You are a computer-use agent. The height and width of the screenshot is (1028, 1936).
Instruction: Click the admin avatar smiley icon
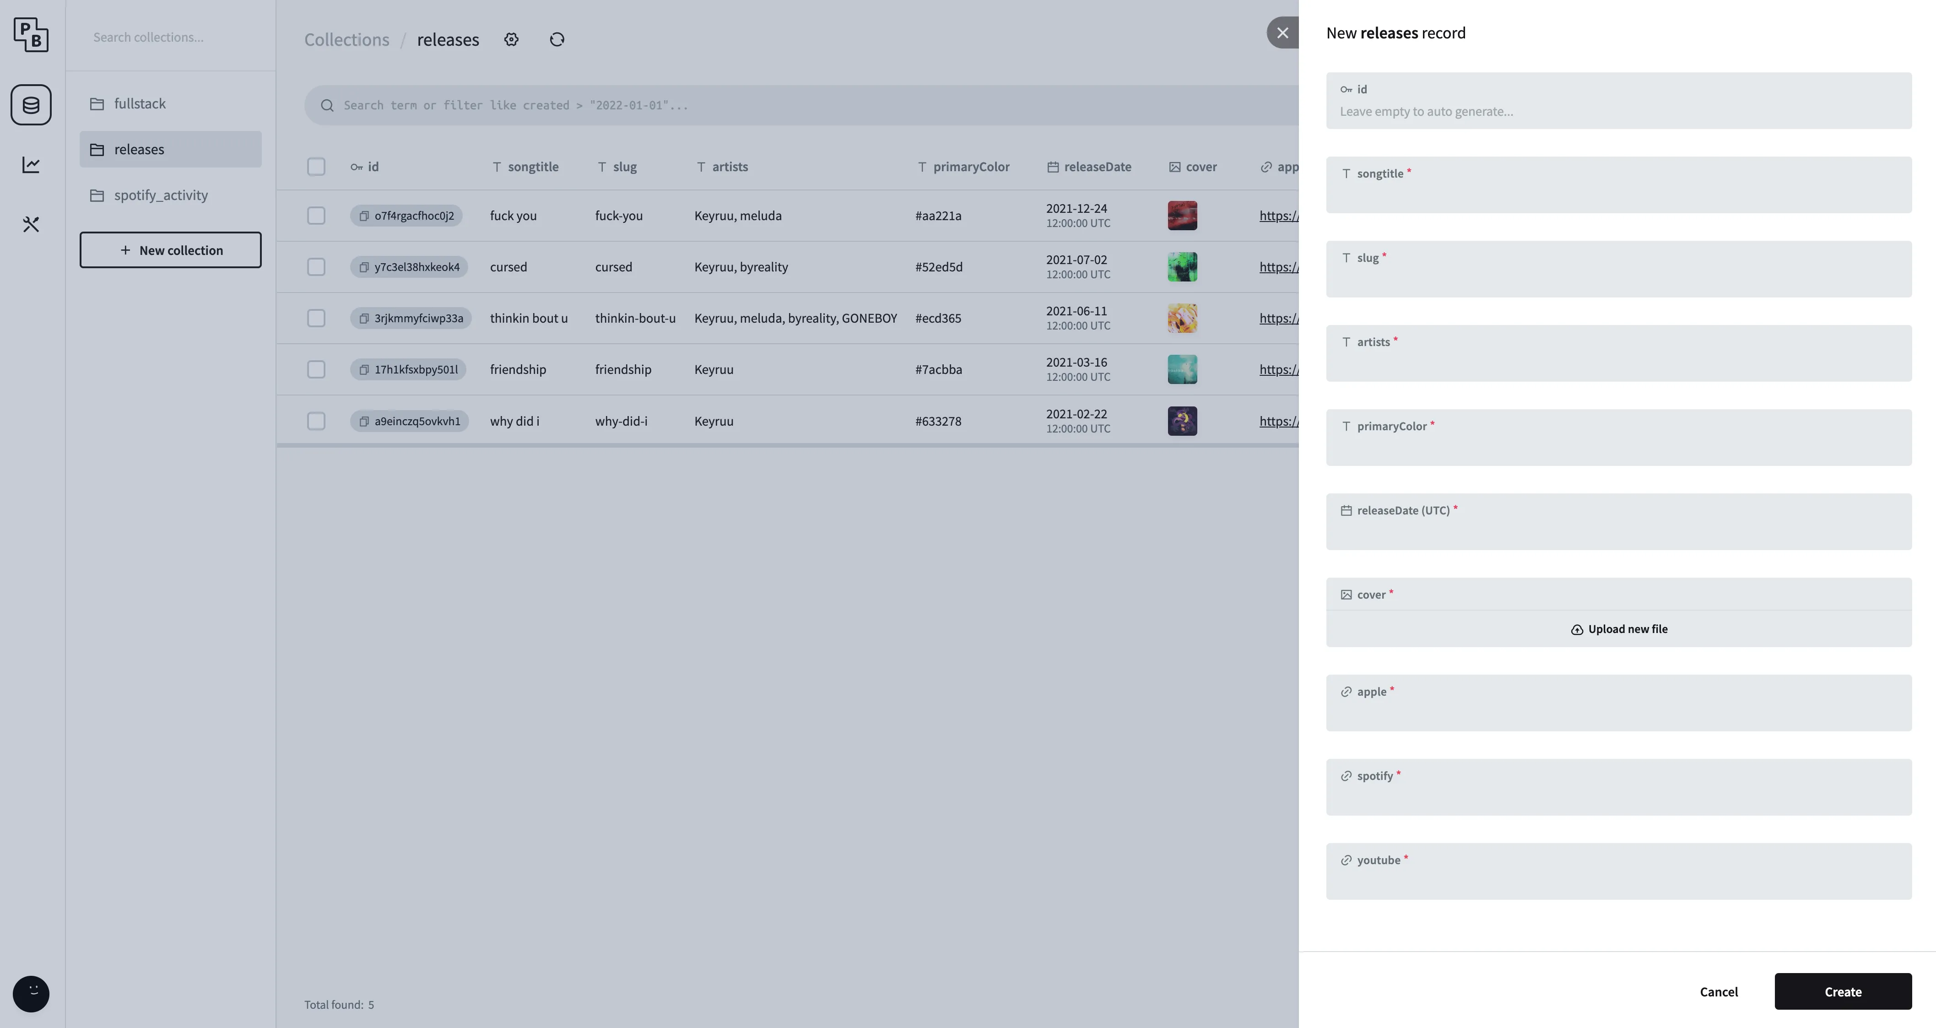point(31,993)
